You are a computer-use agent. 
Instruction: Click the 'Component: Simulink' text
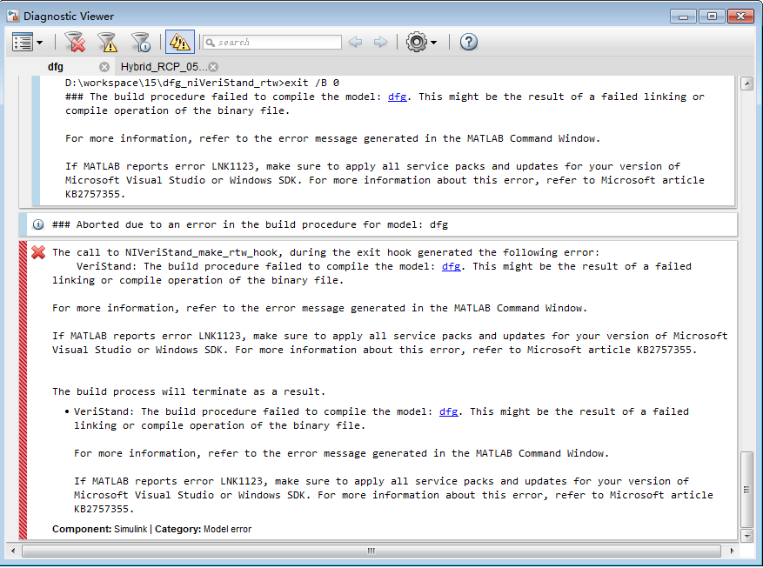click(100, 529)
